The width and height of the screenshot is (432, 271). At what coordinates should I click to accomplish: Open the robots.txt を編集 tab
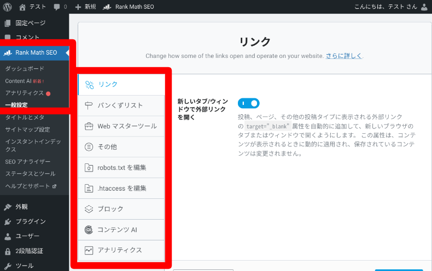tap(121, 168)
